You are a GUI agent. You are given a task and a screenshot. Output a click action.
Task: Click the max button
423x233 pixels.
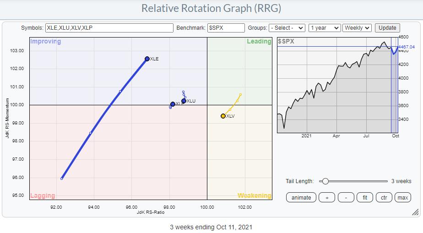click(x=403, y=197)
